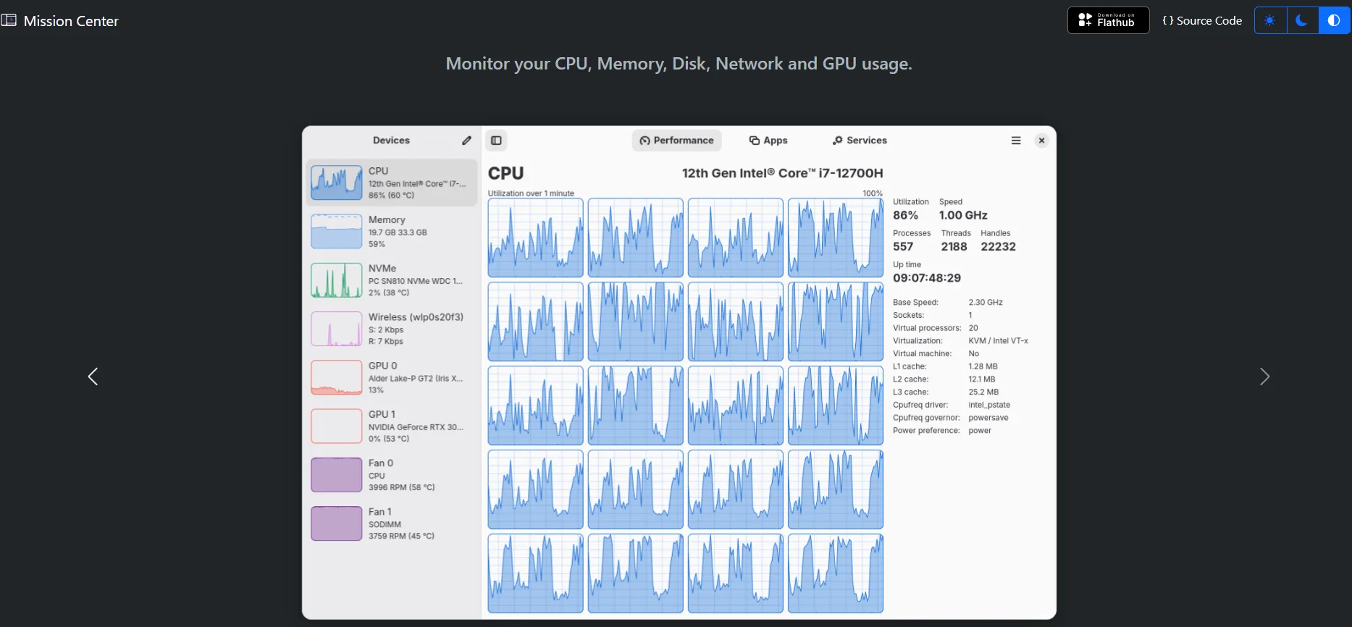Click the Download on Flathub button
Image resolution: width=1352 pixels, height=627 pixels.
coord(1107,20)
